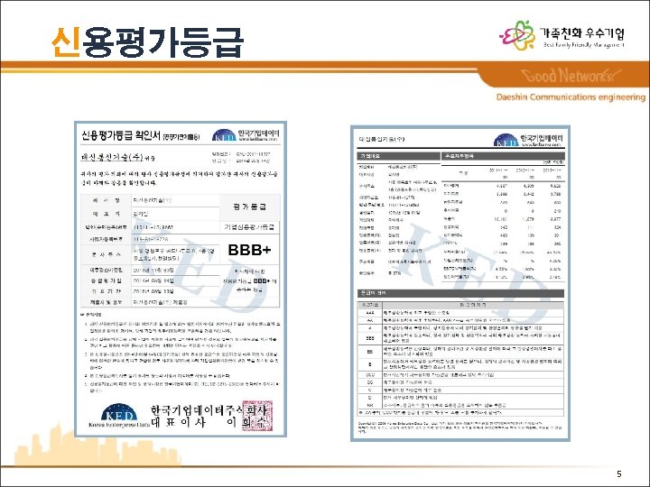Click the 가족친화 우수기업 text
This screenshot has width=650, height=487.
[x=581, y=33]
